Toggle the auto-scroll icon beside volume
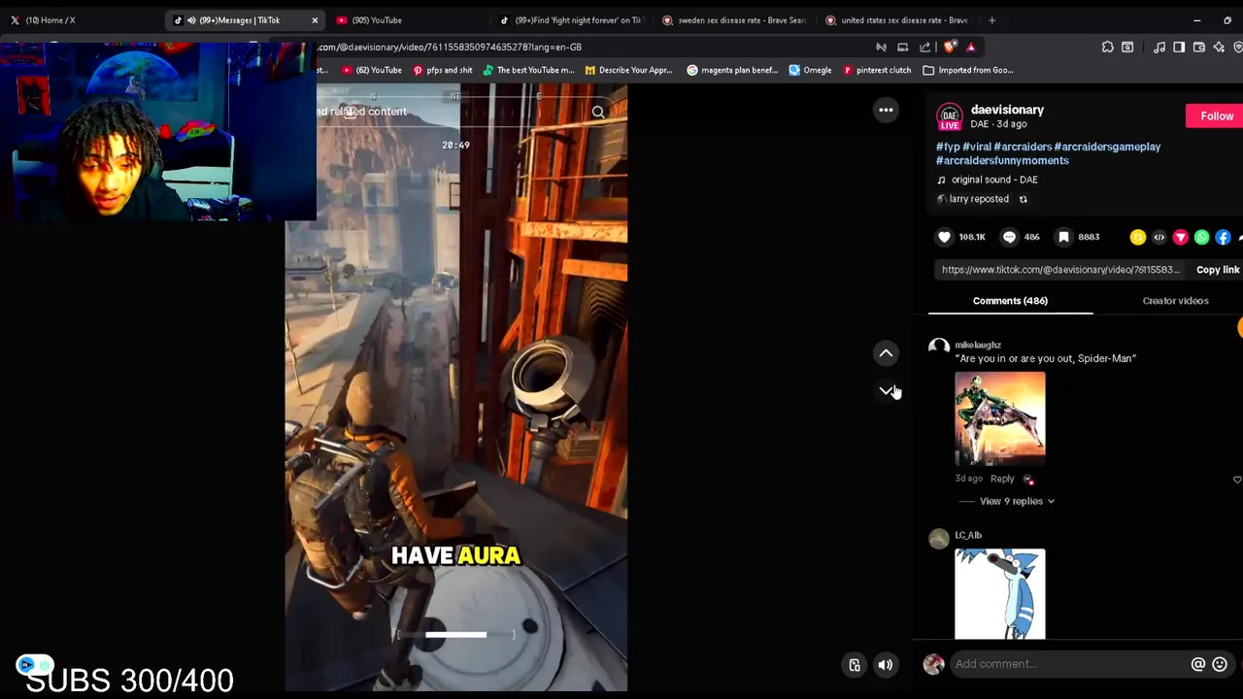The image size is (1243, 699). click(x=855, y=665)
